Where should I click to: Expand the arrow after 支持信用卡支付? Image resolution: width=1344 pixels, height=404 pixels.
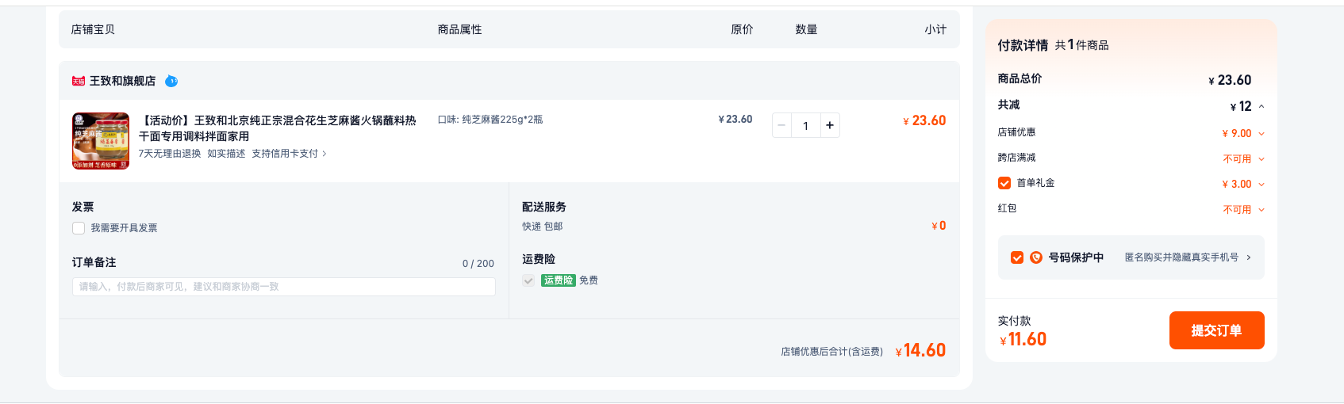324,154
